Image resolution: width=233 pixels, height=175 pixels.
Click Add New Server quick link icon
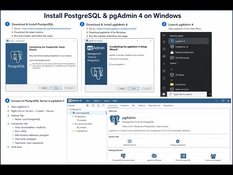click(x=130, y=141)
